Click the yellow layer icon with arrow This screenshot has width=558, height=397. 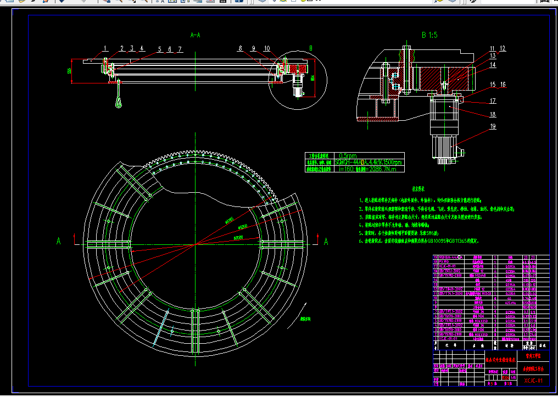click(438, 2)
